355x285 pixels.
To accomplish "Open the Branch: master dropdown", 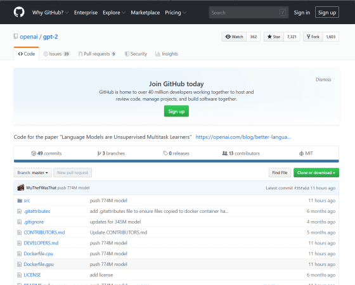I will pyautogui.click(x=32, y=172).
